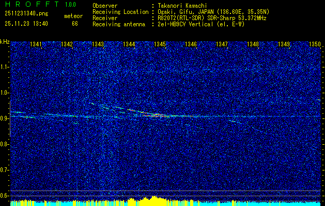Click the 0.7 frequency axis label
Image resolution: width=325 pixels, height=206 pixels.
pyautogui.click(x=5, y=170)
